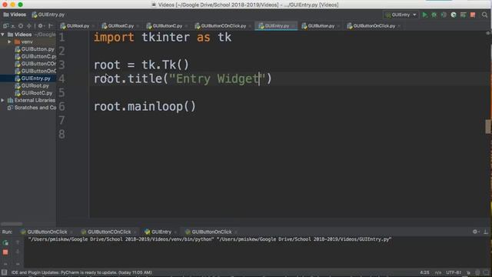Stop process with red square in Run panel
Viewport: 492px width, 277px height.
(5, 252)
